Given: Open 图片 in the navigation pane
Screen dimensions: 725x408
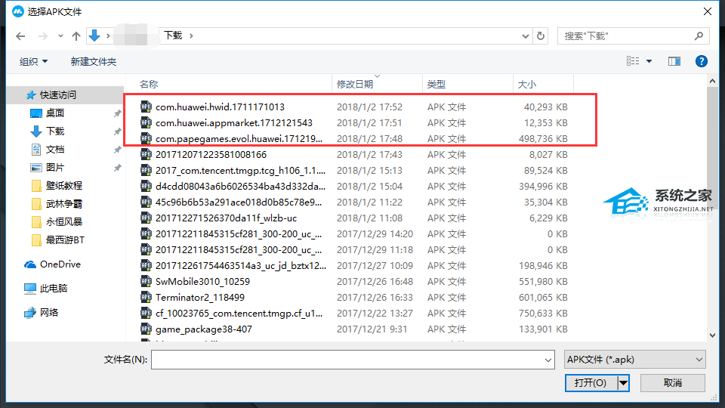Looking at the screenshot, I should click(x=55, y=168).
